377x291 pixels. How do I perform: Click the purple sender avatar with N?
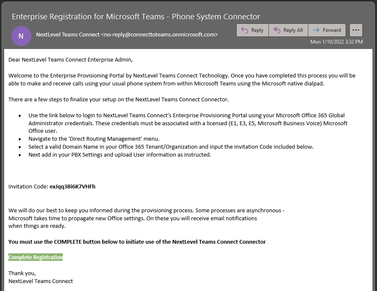(21, 36)
